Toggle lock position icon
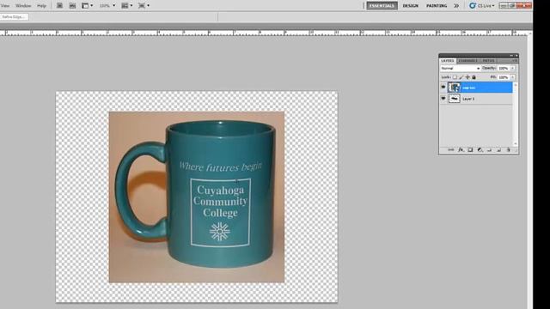 point(467,77)
